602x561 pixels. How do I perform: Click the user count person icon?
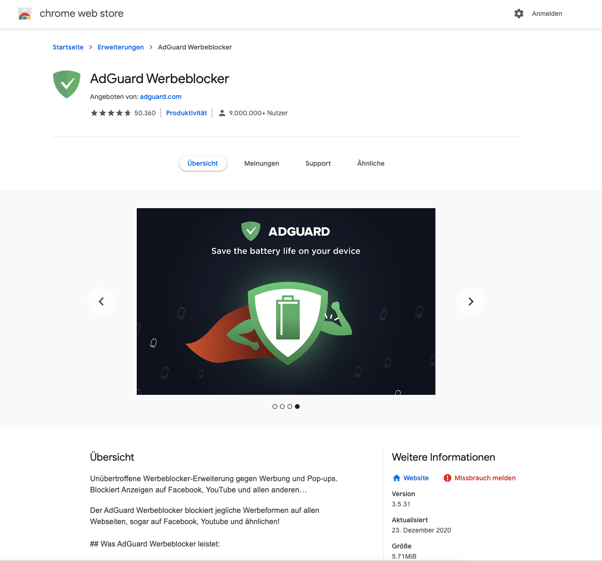point(222,113)
